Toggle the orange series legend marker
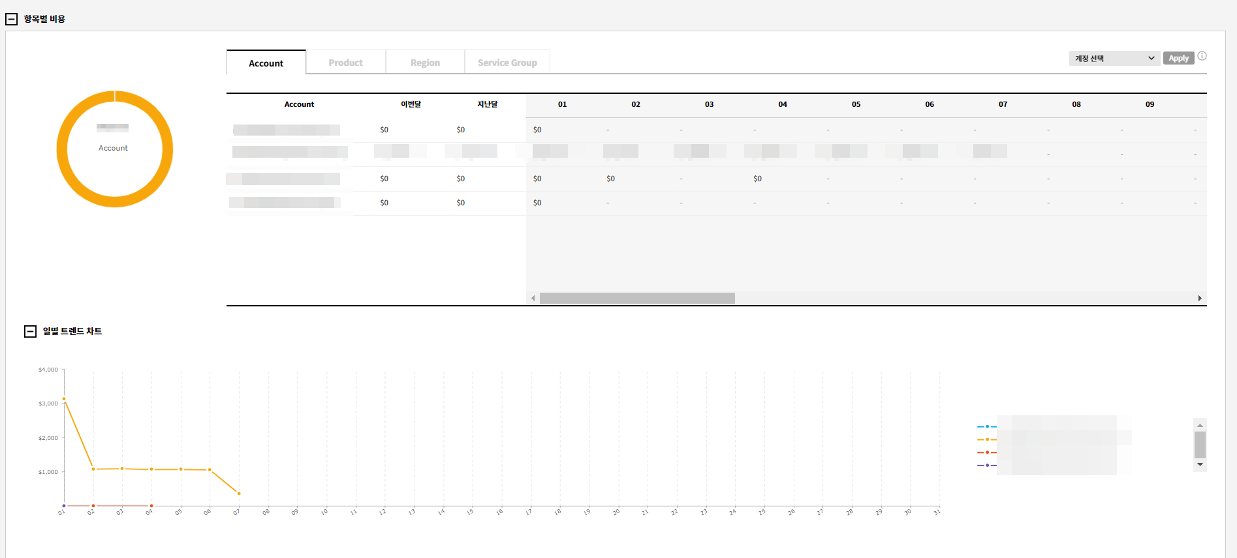Image resolution: width=1237 pixels, height=558 pixels. coord(987,439)
